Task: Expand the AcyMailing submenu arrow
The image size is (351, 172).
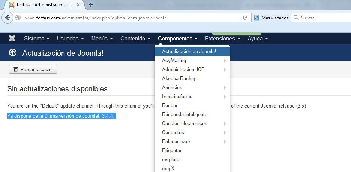Action: pyautogui.click(x=225, y=61)
